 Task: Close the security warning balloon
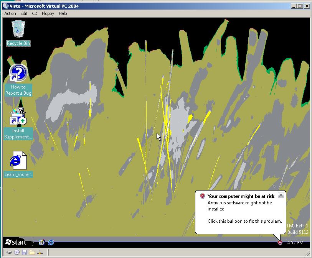tap(281, 195)
